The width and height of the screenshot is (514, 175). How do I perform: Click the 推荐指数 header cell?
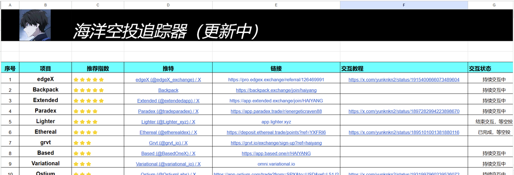point(98,69)
